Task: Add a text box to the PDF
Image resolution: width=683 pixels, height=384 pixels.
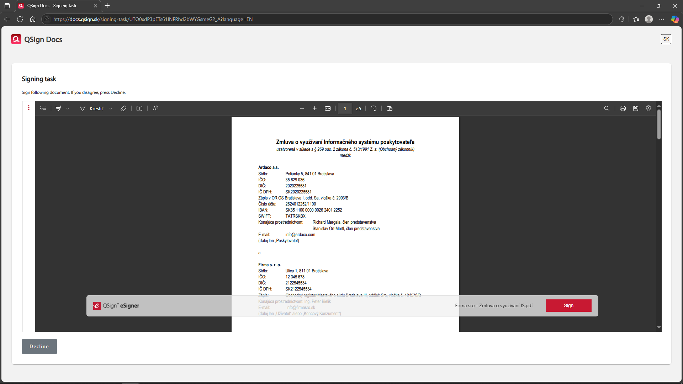Action: (x=139, y=108)
